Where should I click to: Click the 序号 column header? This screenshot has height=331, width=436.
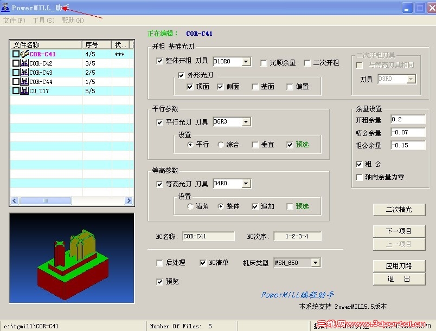[97, 45]
